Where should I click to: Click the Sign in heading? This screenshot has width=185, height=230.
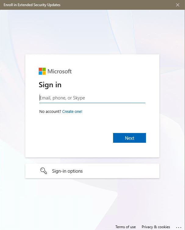click(x=50, y=85)
